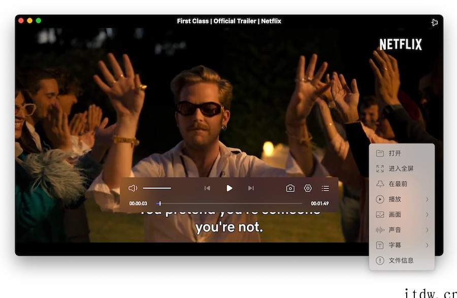
Task: Skip to the next track
Action: [251, 188]
